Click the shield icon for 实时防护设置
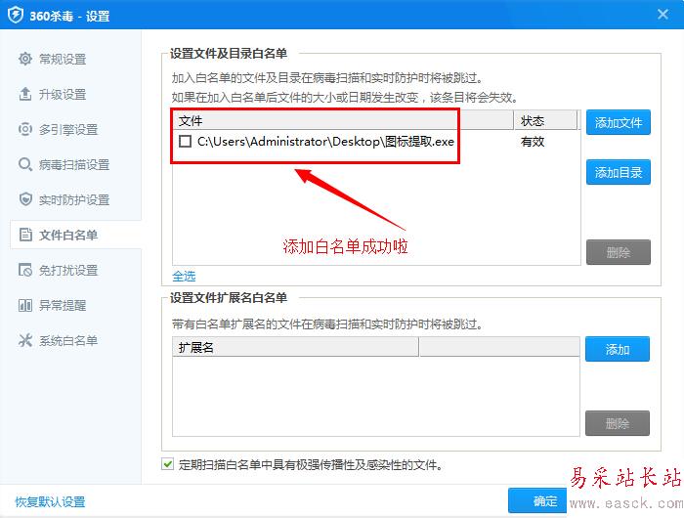 [25, 199]
